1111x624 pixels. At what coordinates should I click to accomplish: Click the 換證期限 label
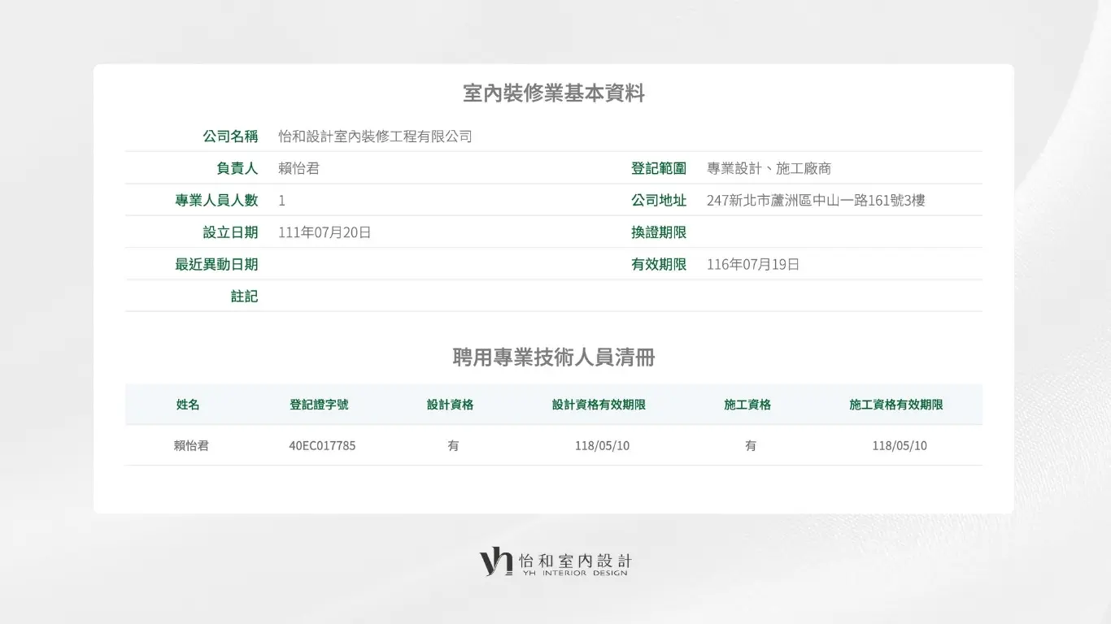(x=659, y=232)
